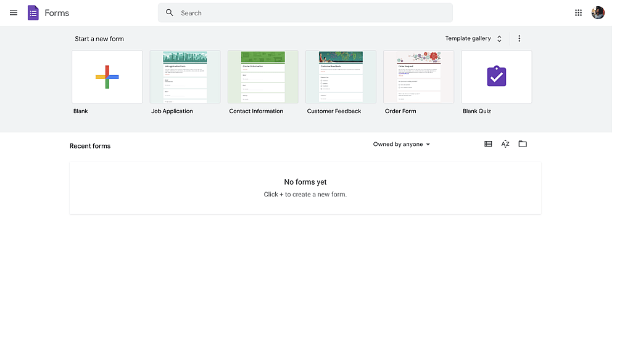
Task: Open the three-dot more options menu
Action: (519, 38)
